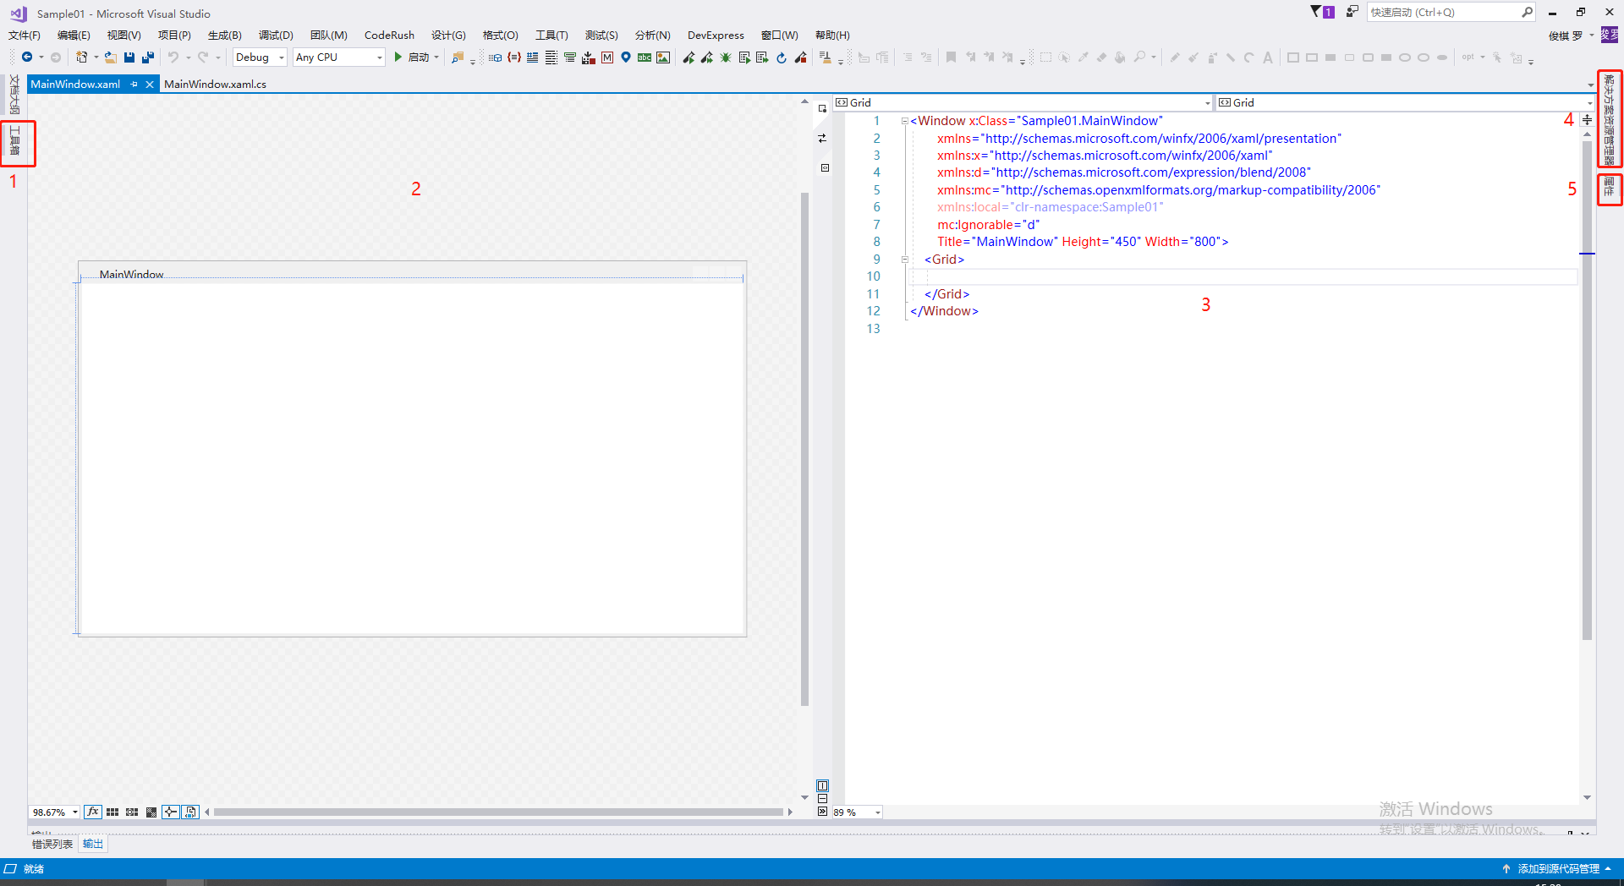The width and height of the screenshot is (1624, 886).
Task: Click the pop-out designer icon above swap arrows
Action: point(822,109)
